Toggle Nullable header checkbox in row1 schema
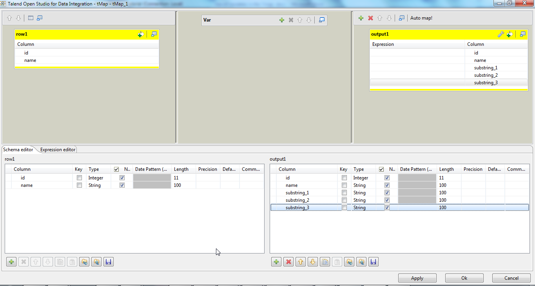 [116, 169]
